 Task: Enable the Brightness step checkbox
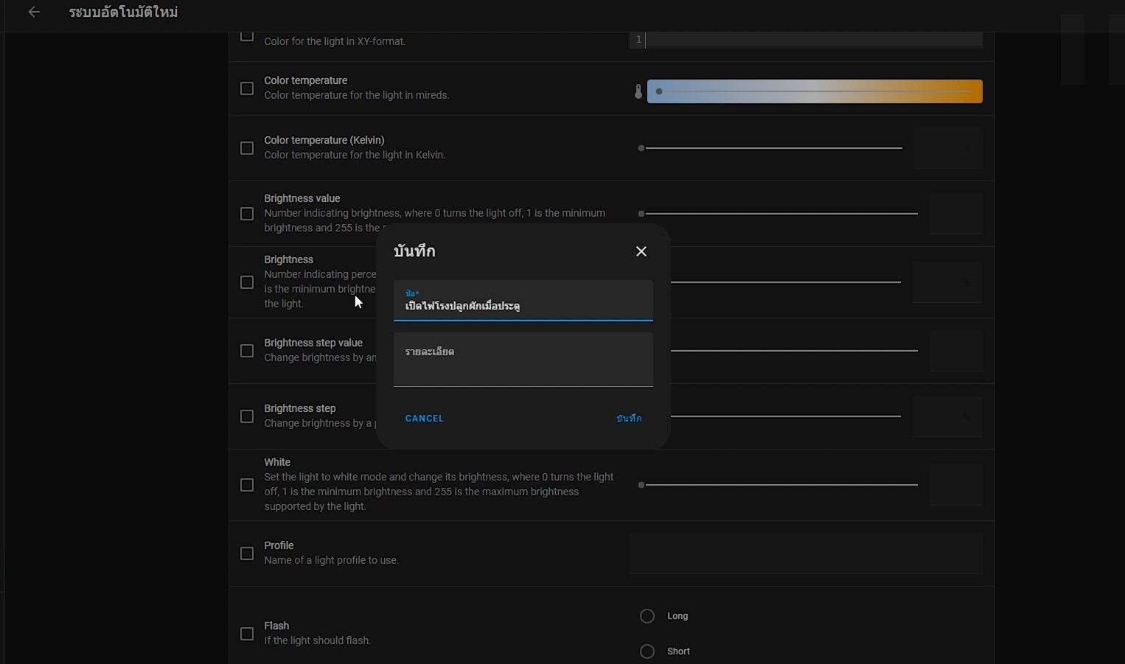click(247, 416)
